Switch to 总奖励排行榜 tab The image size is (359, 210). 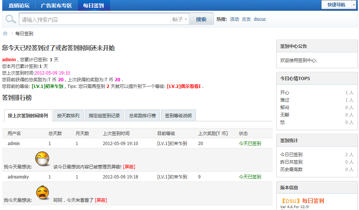(142, 115)
